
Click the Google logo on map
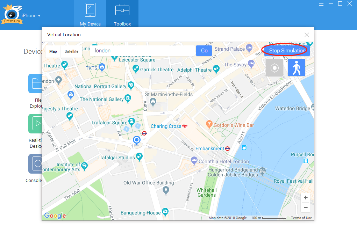[x=55, y=215]
